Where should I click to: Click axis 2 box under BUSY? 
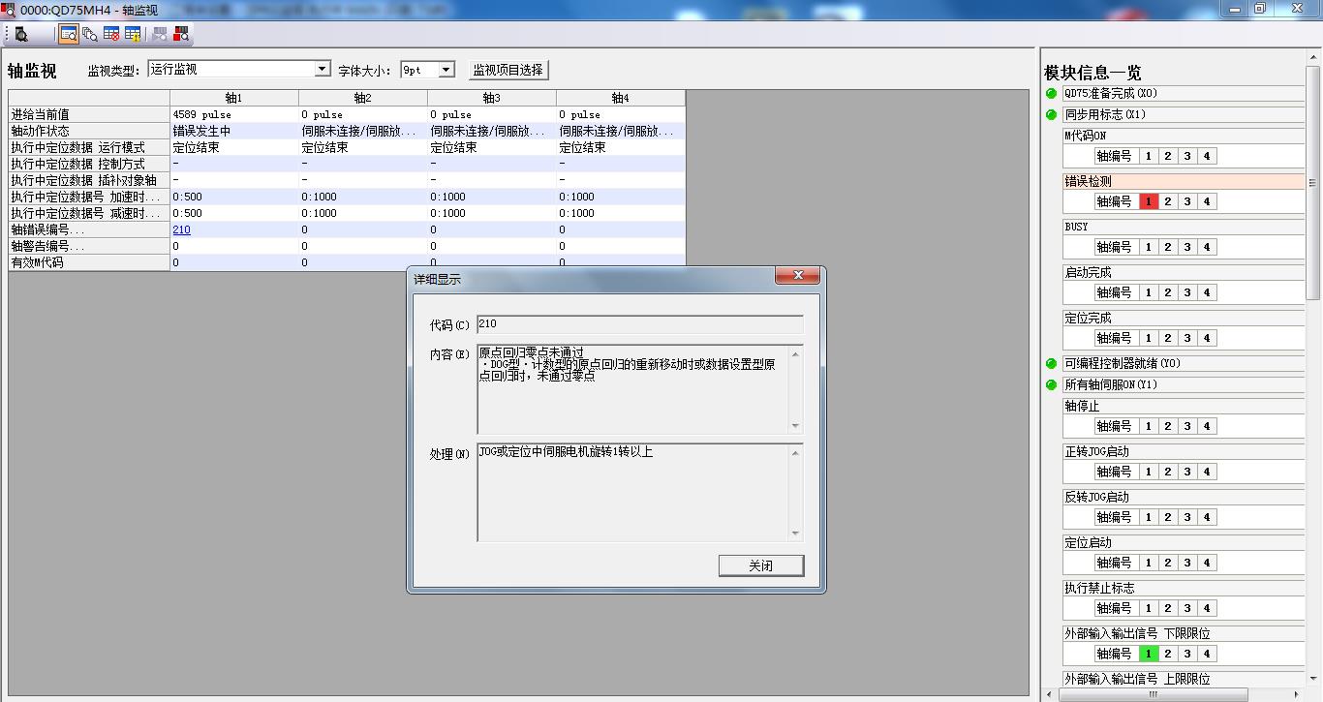pyautogui.click(x=1168, y=248)
